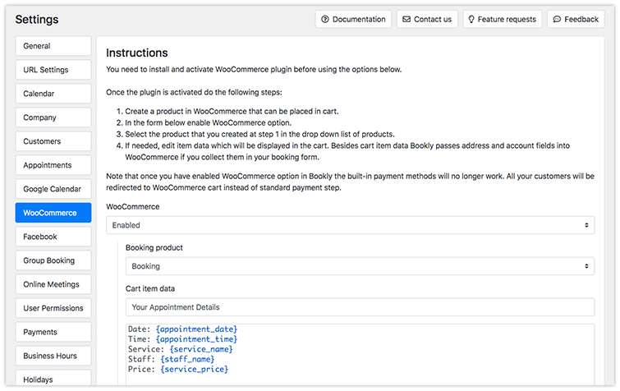Click the Cart item data label
The height and width of the screenshot is (391, 620).
[150, 288]
